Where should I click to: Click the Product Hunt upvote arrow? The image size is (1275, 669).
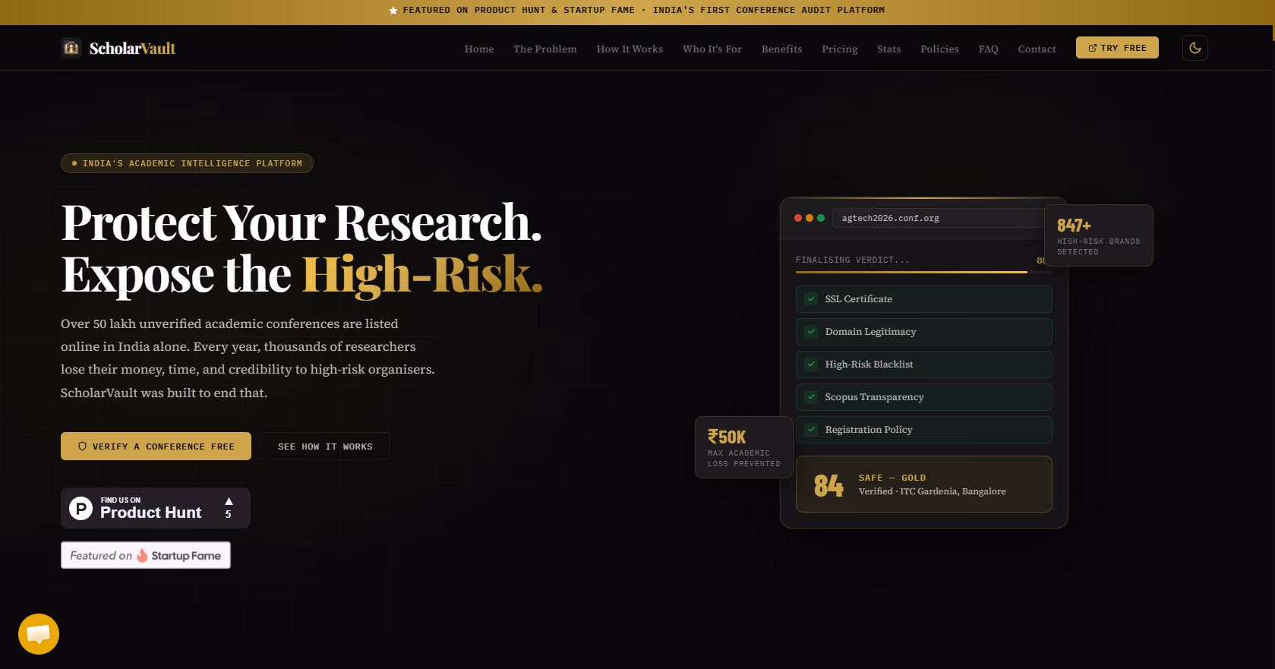(x=229, y=501)
